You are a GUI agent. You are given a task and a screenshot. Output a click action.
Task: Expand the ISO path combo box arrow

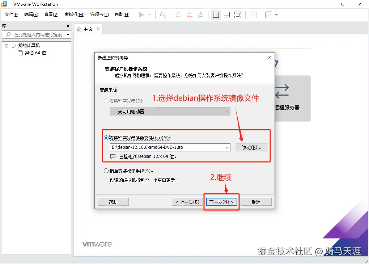coord(227,147)
